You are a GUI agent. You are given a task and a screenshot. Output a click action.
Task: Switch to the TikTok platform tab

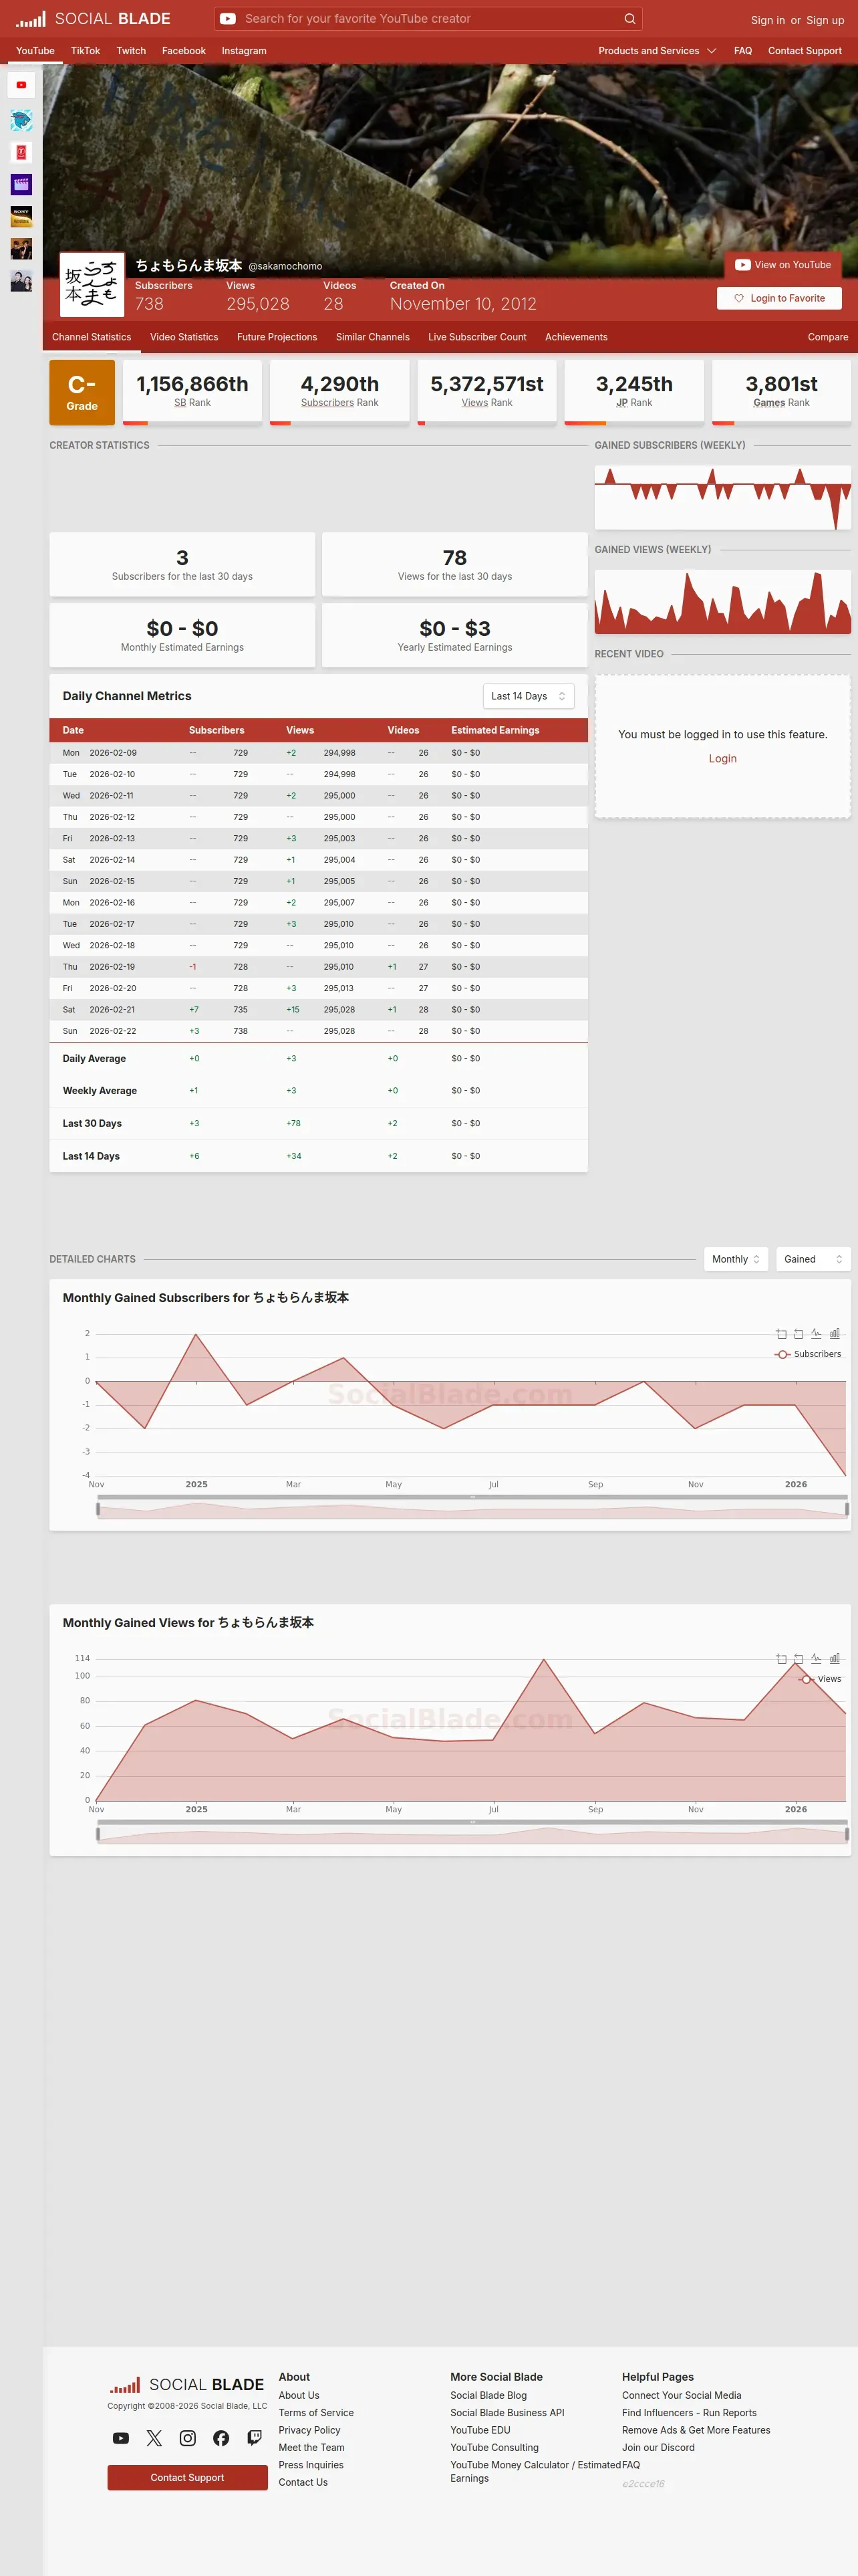(x=85, y=51)
